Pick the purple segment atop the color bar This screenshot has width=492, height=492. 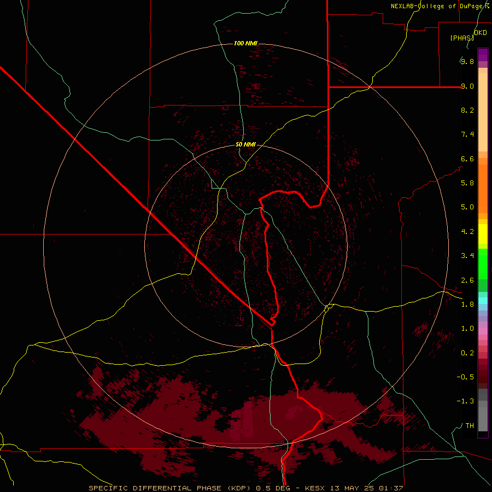tap(483, 55)
